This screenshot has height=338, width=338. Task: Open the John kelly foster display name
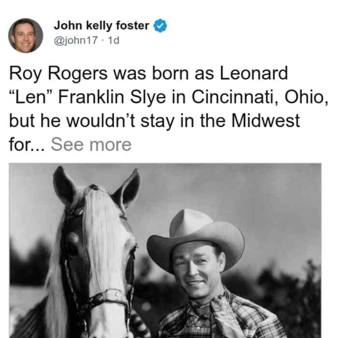101,26
